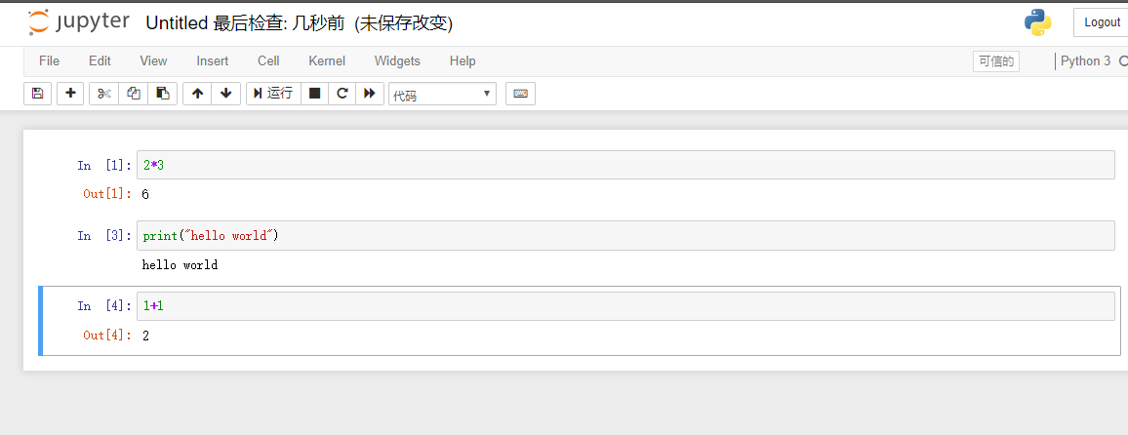This screenshot has width=1128, height=435.
Task: Open the Help menu
Action: (x=463, y=61)
